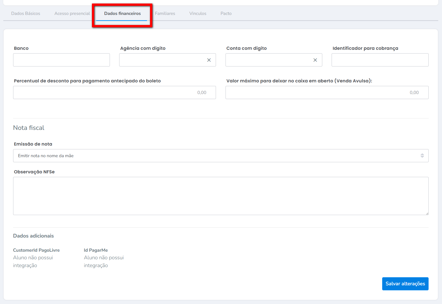Focus the Banco input field
This screenshot has height=304, width=442.
[x=61, y=60]
